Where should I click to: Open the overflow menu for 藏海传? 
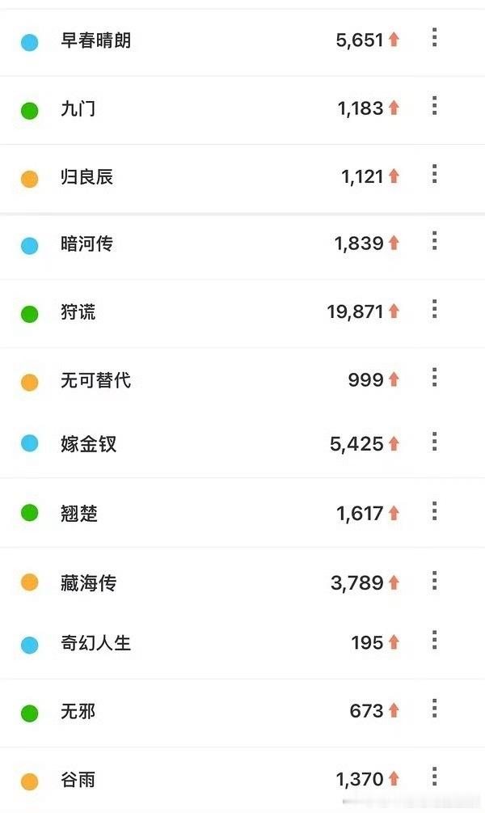(x=434, y=581)
